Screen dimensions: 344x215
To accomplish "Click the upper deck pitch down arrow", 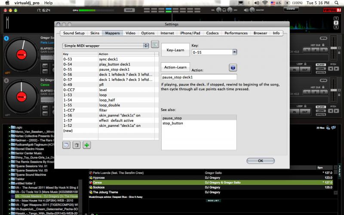I will pos(331,69).
